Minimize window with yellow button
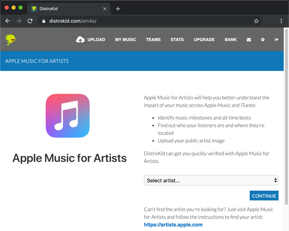The height and width of the screenshot is (231, 289). click(x=14, y=8)
